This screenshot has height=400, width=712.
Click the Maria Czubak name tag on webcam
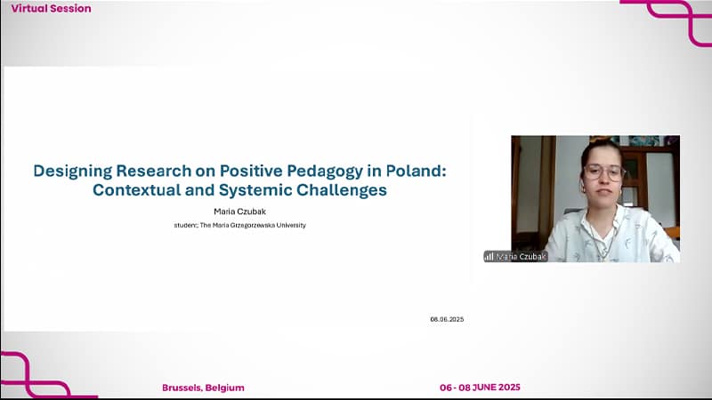[x=521, y=256]
